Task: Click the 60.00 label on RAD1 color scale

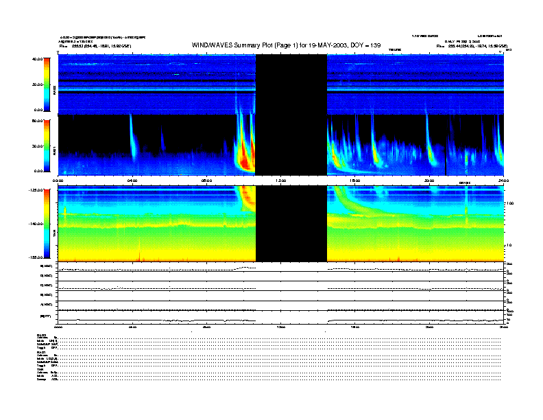Action: [37, 121]
